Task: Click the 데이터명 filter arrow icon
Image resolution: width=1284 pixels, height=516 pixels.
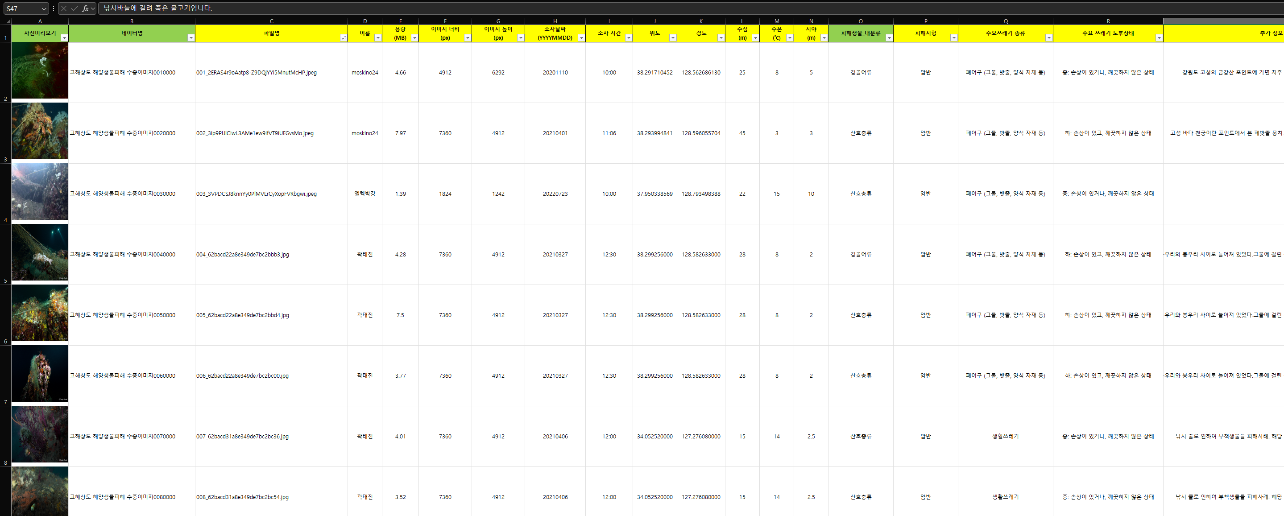Action: pyautogui.click(x=191, y=38)
